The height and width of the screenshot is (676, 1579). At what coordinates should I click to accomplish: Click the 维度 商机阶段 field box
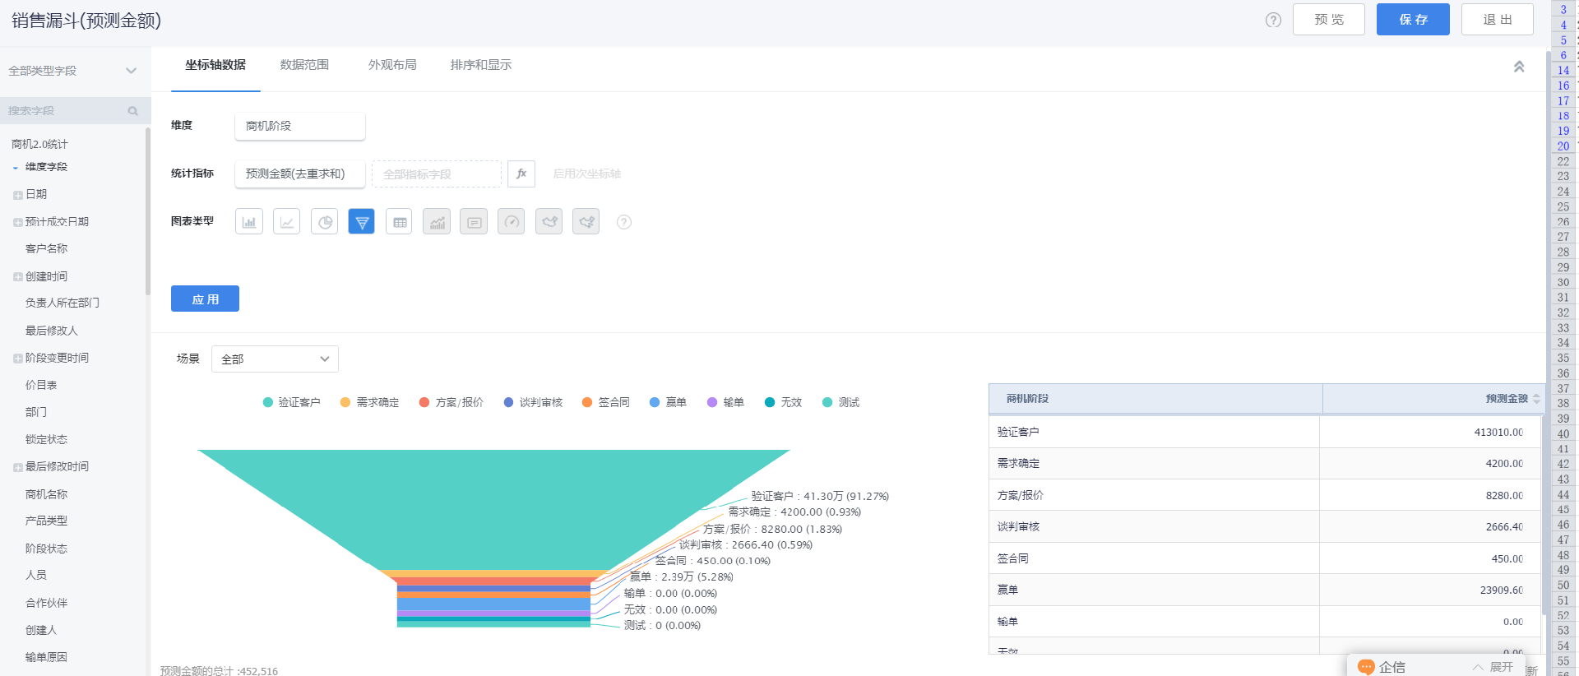(300, 126)
